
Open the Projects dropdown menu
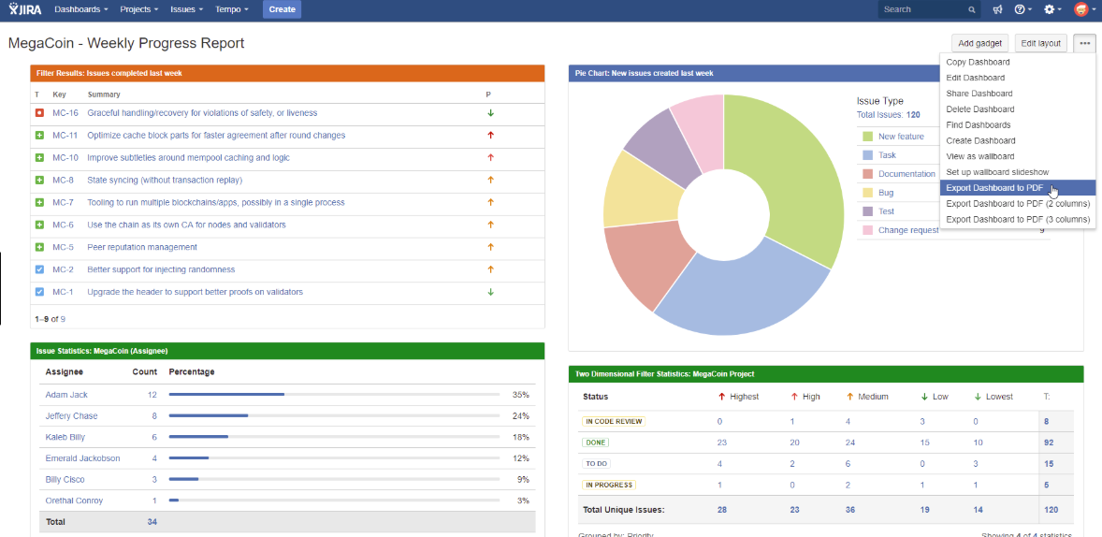click(x=139, y=10)
